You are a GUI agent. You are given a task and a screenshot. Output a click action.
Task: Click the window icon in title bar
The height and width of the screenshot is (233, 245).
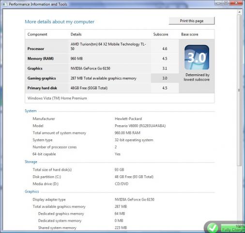tap(4, 4)
